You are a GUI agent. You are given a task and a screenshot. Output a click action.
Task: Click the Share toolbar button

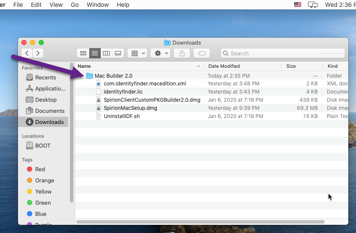tap(182, 53)
